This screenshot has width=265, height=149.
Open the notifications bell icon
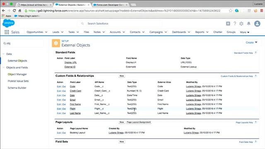coord(248,24)
